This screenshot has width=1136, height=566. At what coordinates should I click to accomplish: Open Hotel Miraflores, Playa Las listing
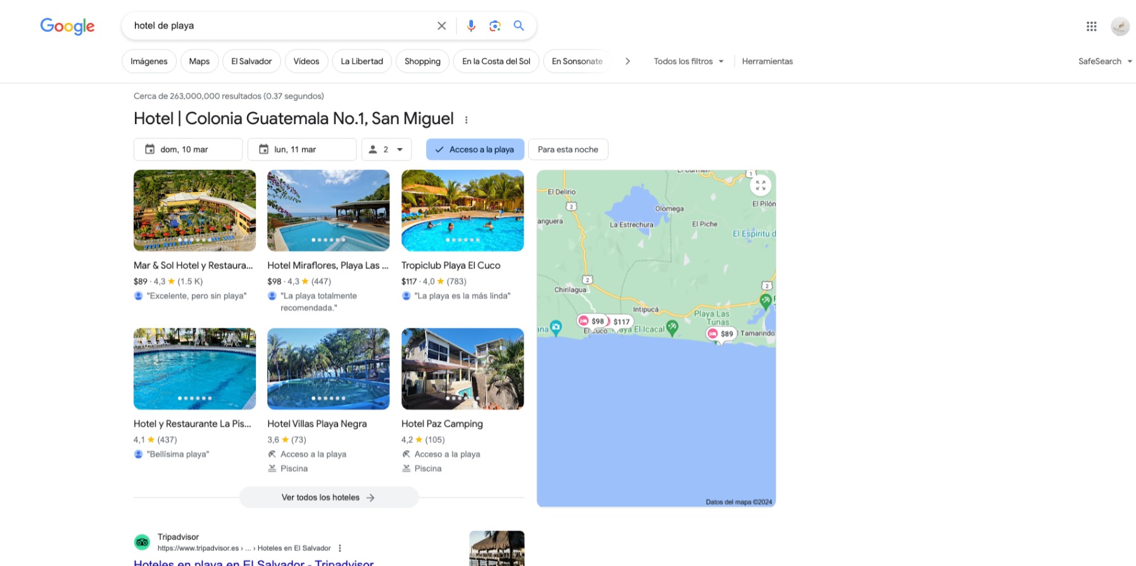(328, 266)
